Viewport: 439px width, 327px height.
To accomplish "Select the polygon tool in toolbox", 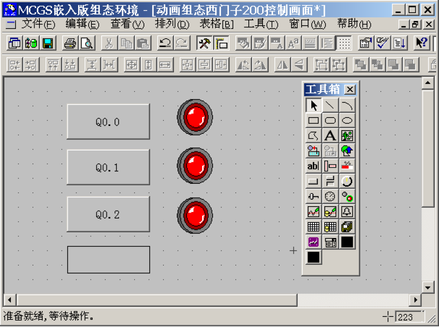I will [313, 135].
